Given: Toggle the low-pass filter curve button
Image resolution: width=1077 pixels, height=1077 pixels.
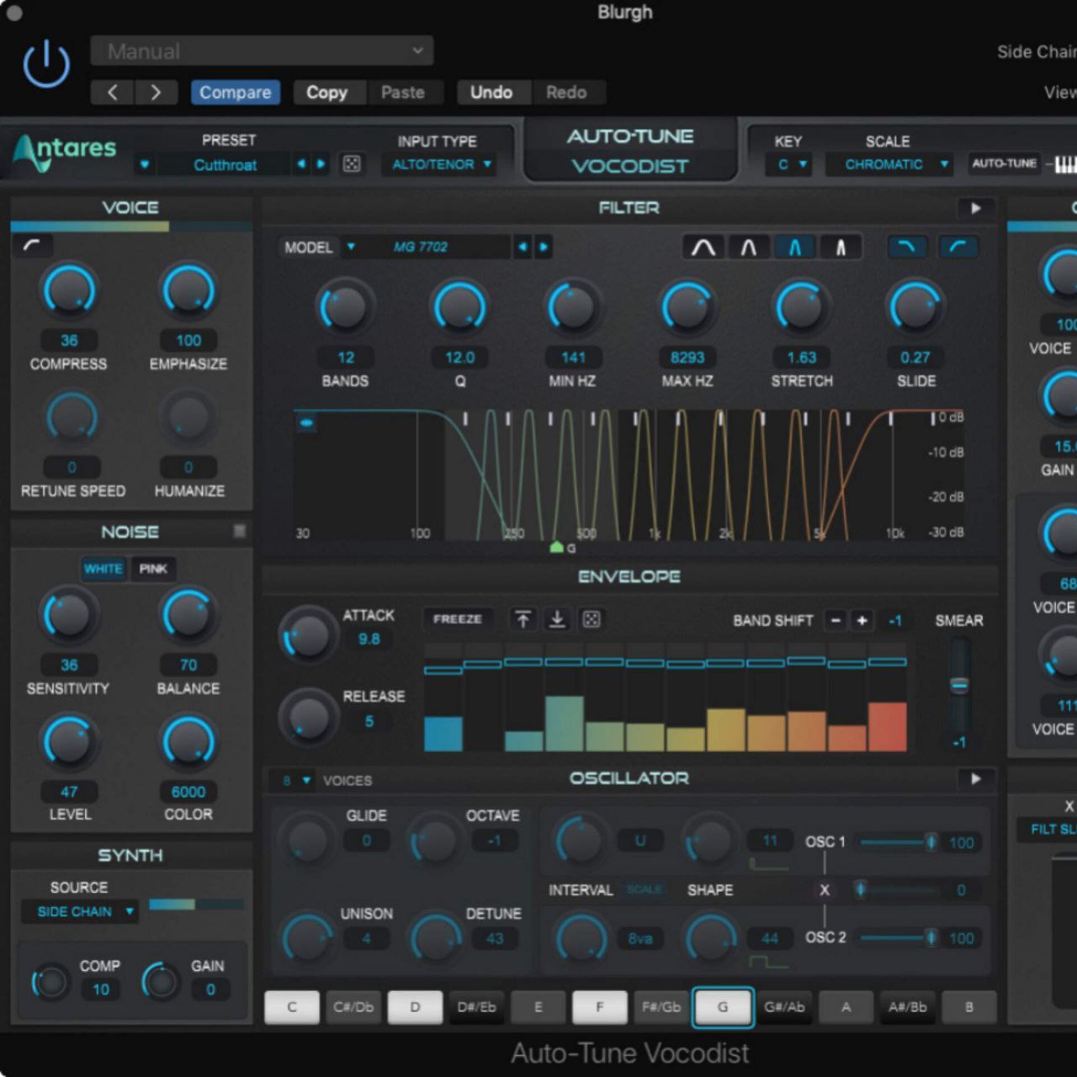Looking at the screenshot, I should [907, 247].
